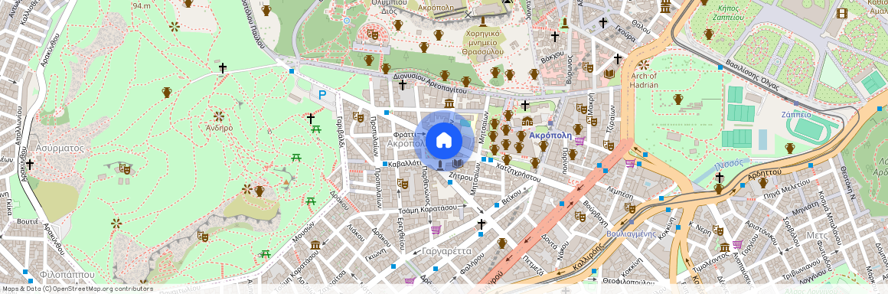Click the amphora icon beside Φαλήρου street

[501, 243]
